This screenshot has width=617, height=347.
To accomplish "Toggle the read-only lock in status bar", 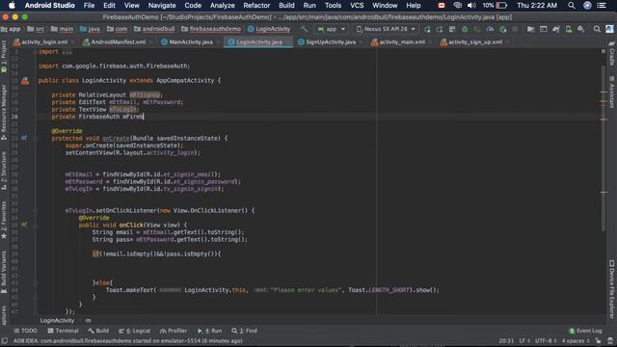I will click(598, 340).
